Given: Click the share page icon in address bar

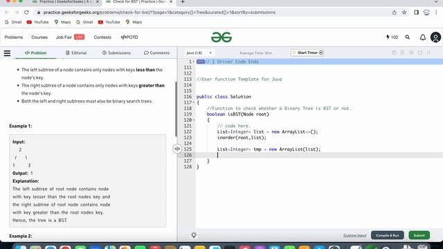Looking at the screenshot, I should (394, 12).
